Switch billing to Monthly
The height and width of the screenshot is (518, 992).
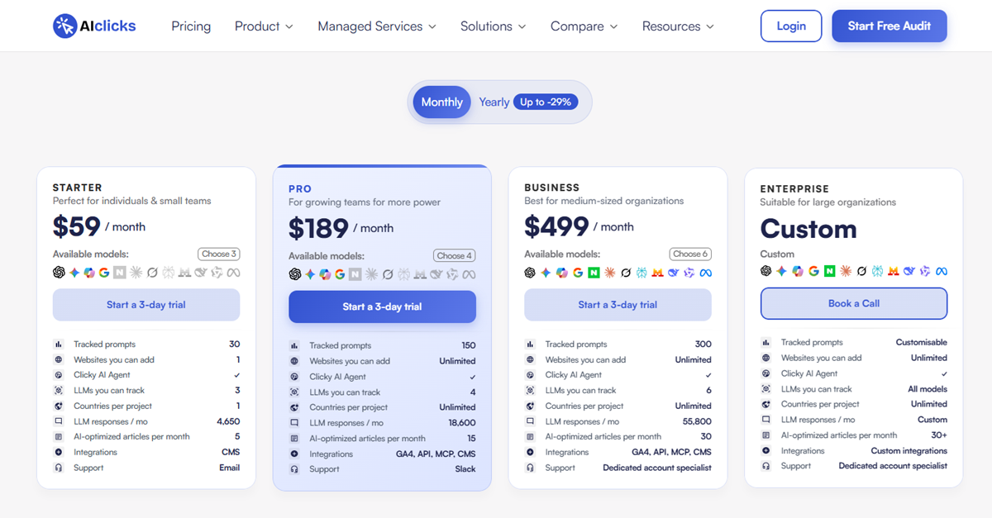point(441,102)
